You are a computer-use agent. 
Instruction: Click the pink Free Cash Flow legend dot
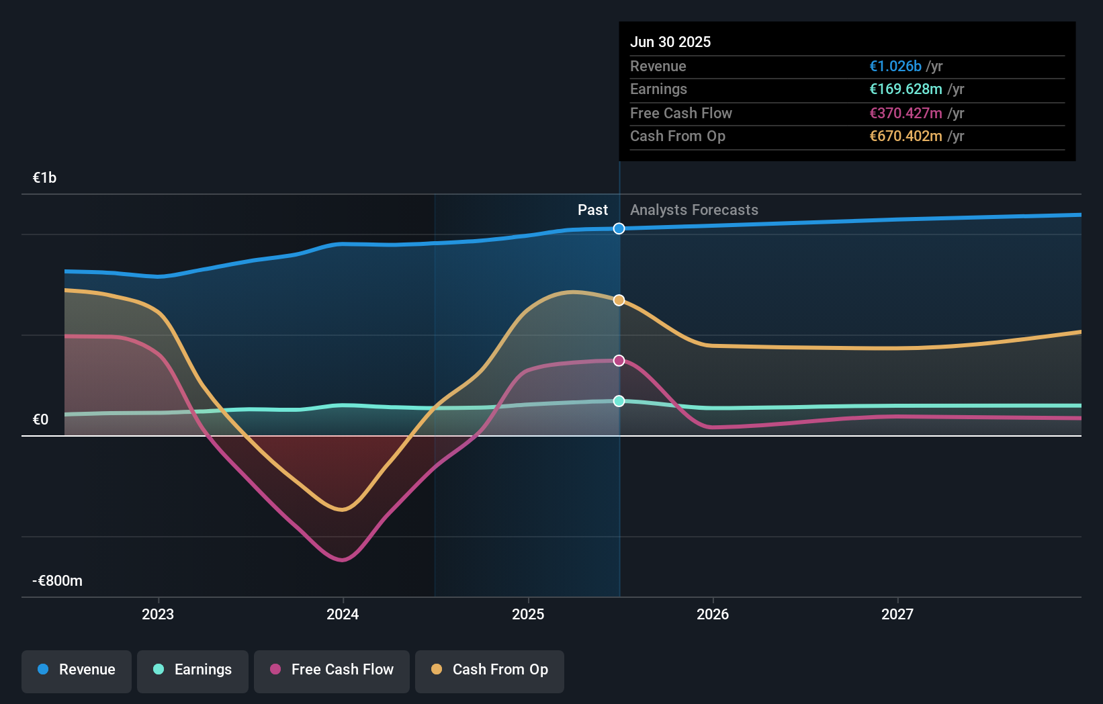pos(275,670)
